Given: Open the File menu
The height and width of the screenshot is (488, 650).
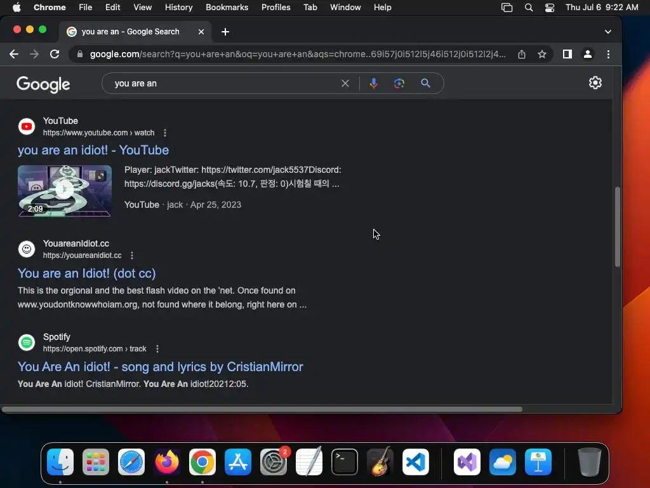Looking at the screenshot, I should point(86,7).
